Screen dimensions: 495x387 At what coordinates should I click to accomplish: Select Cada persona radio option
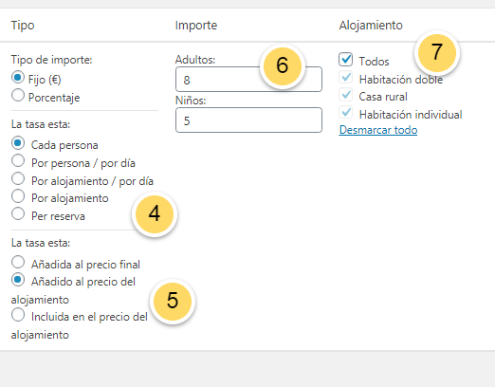coord(18,143)
